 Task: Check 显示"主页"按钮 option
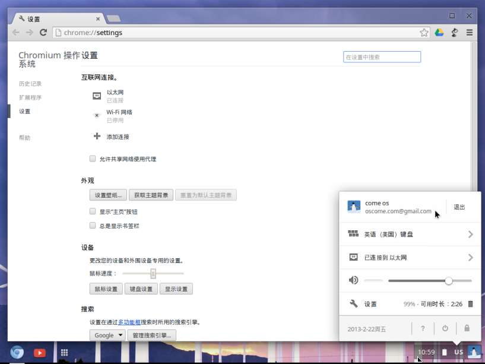pyautogui.click(x=93, y=211)
